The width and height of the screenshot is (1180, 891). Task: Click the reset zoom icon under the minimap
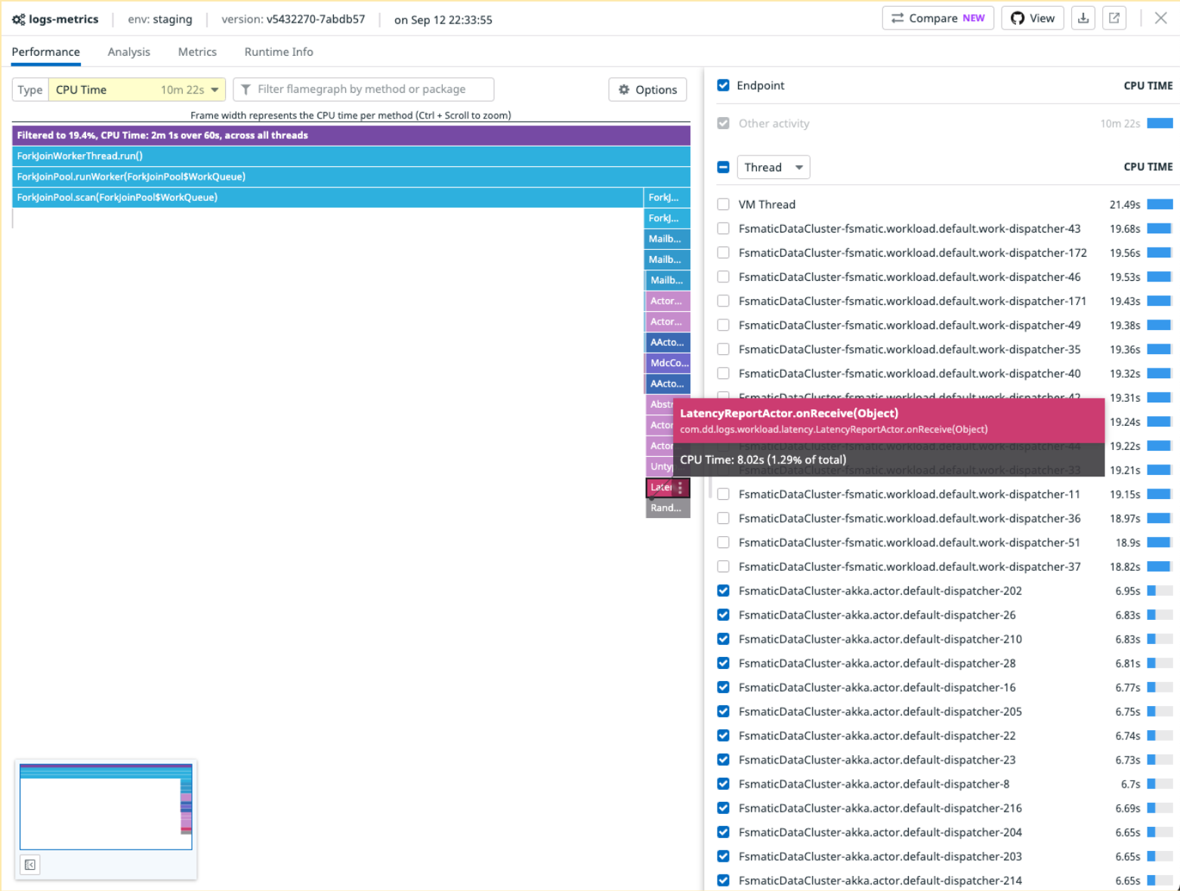pyautogui.click(x=29, y=865)
